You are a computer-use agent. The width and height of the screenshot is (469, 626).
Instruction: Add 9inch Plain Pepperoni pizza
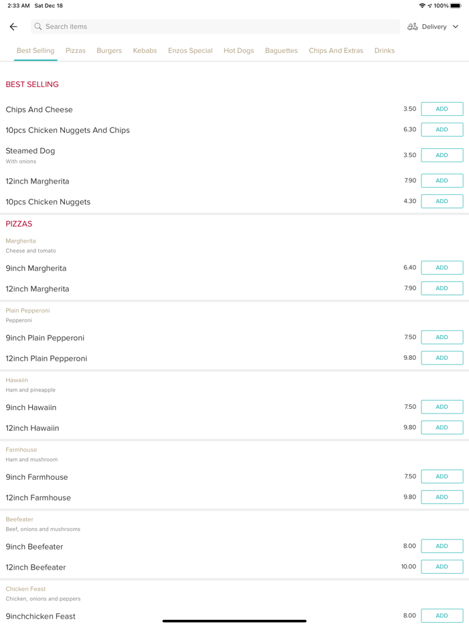point(442,337)
